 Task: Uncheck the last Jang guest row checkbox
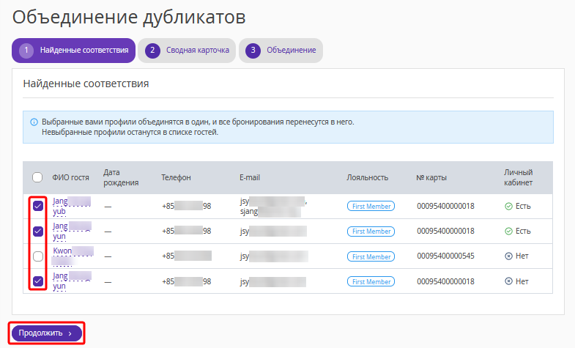pos(37,281)
